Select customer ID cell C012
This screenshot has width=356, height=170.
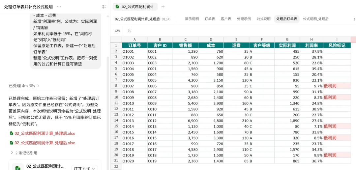pos(160,120)
